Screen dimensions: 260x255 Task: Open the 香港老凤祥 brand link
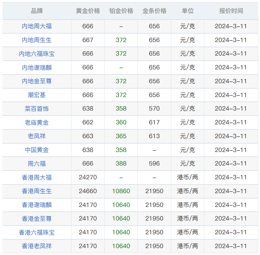[37, 246]
